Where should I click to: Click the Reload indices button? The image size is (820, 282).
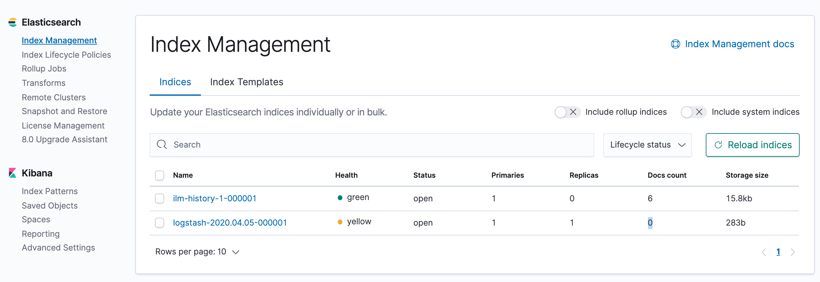752,145
